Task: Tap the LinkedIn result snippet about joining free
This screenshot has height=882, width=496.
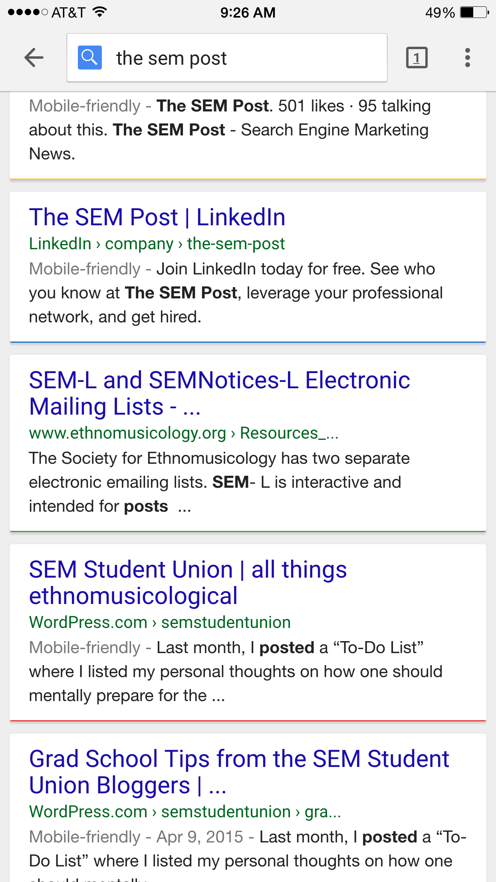Action: (236, 293)
